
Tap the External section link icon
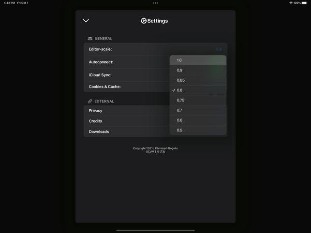pos(90,102)
